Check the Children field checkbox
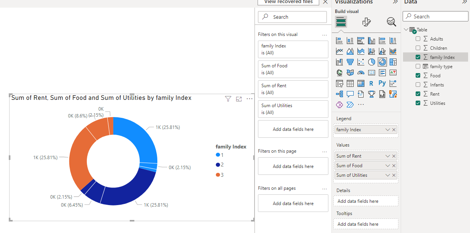 pos(418,48)
